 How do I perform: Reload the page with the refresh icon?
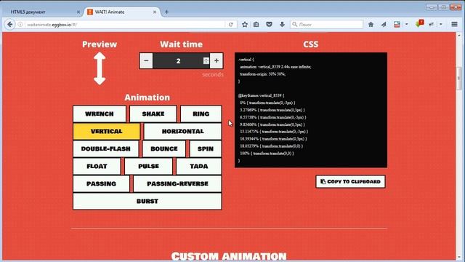click(231, 24)
